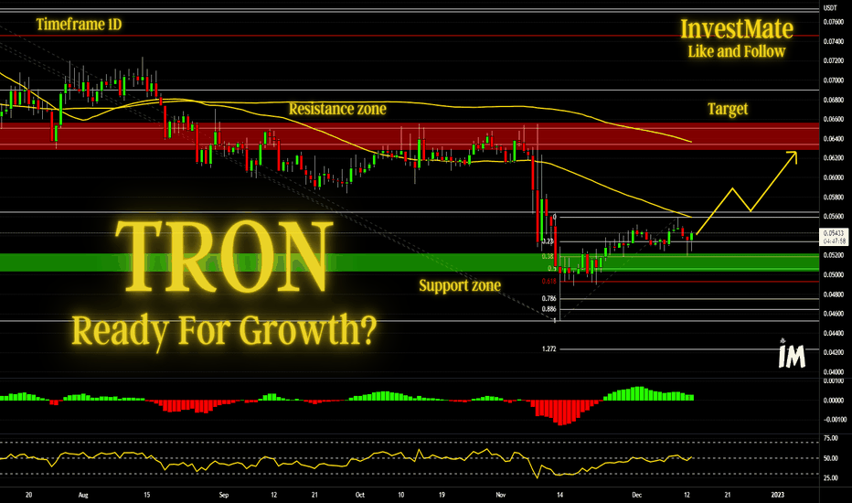This screenshot has width=852, height=503.
Task: Click the 'Oct' date on time axis
Action: pos(359,495)
